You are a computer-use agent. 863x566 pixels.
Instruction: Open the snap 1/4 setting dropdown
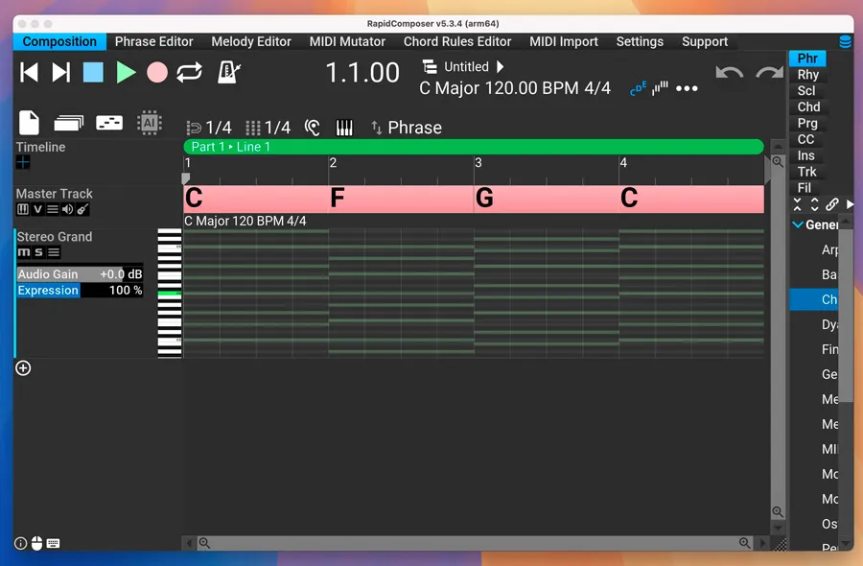point(209,128)
